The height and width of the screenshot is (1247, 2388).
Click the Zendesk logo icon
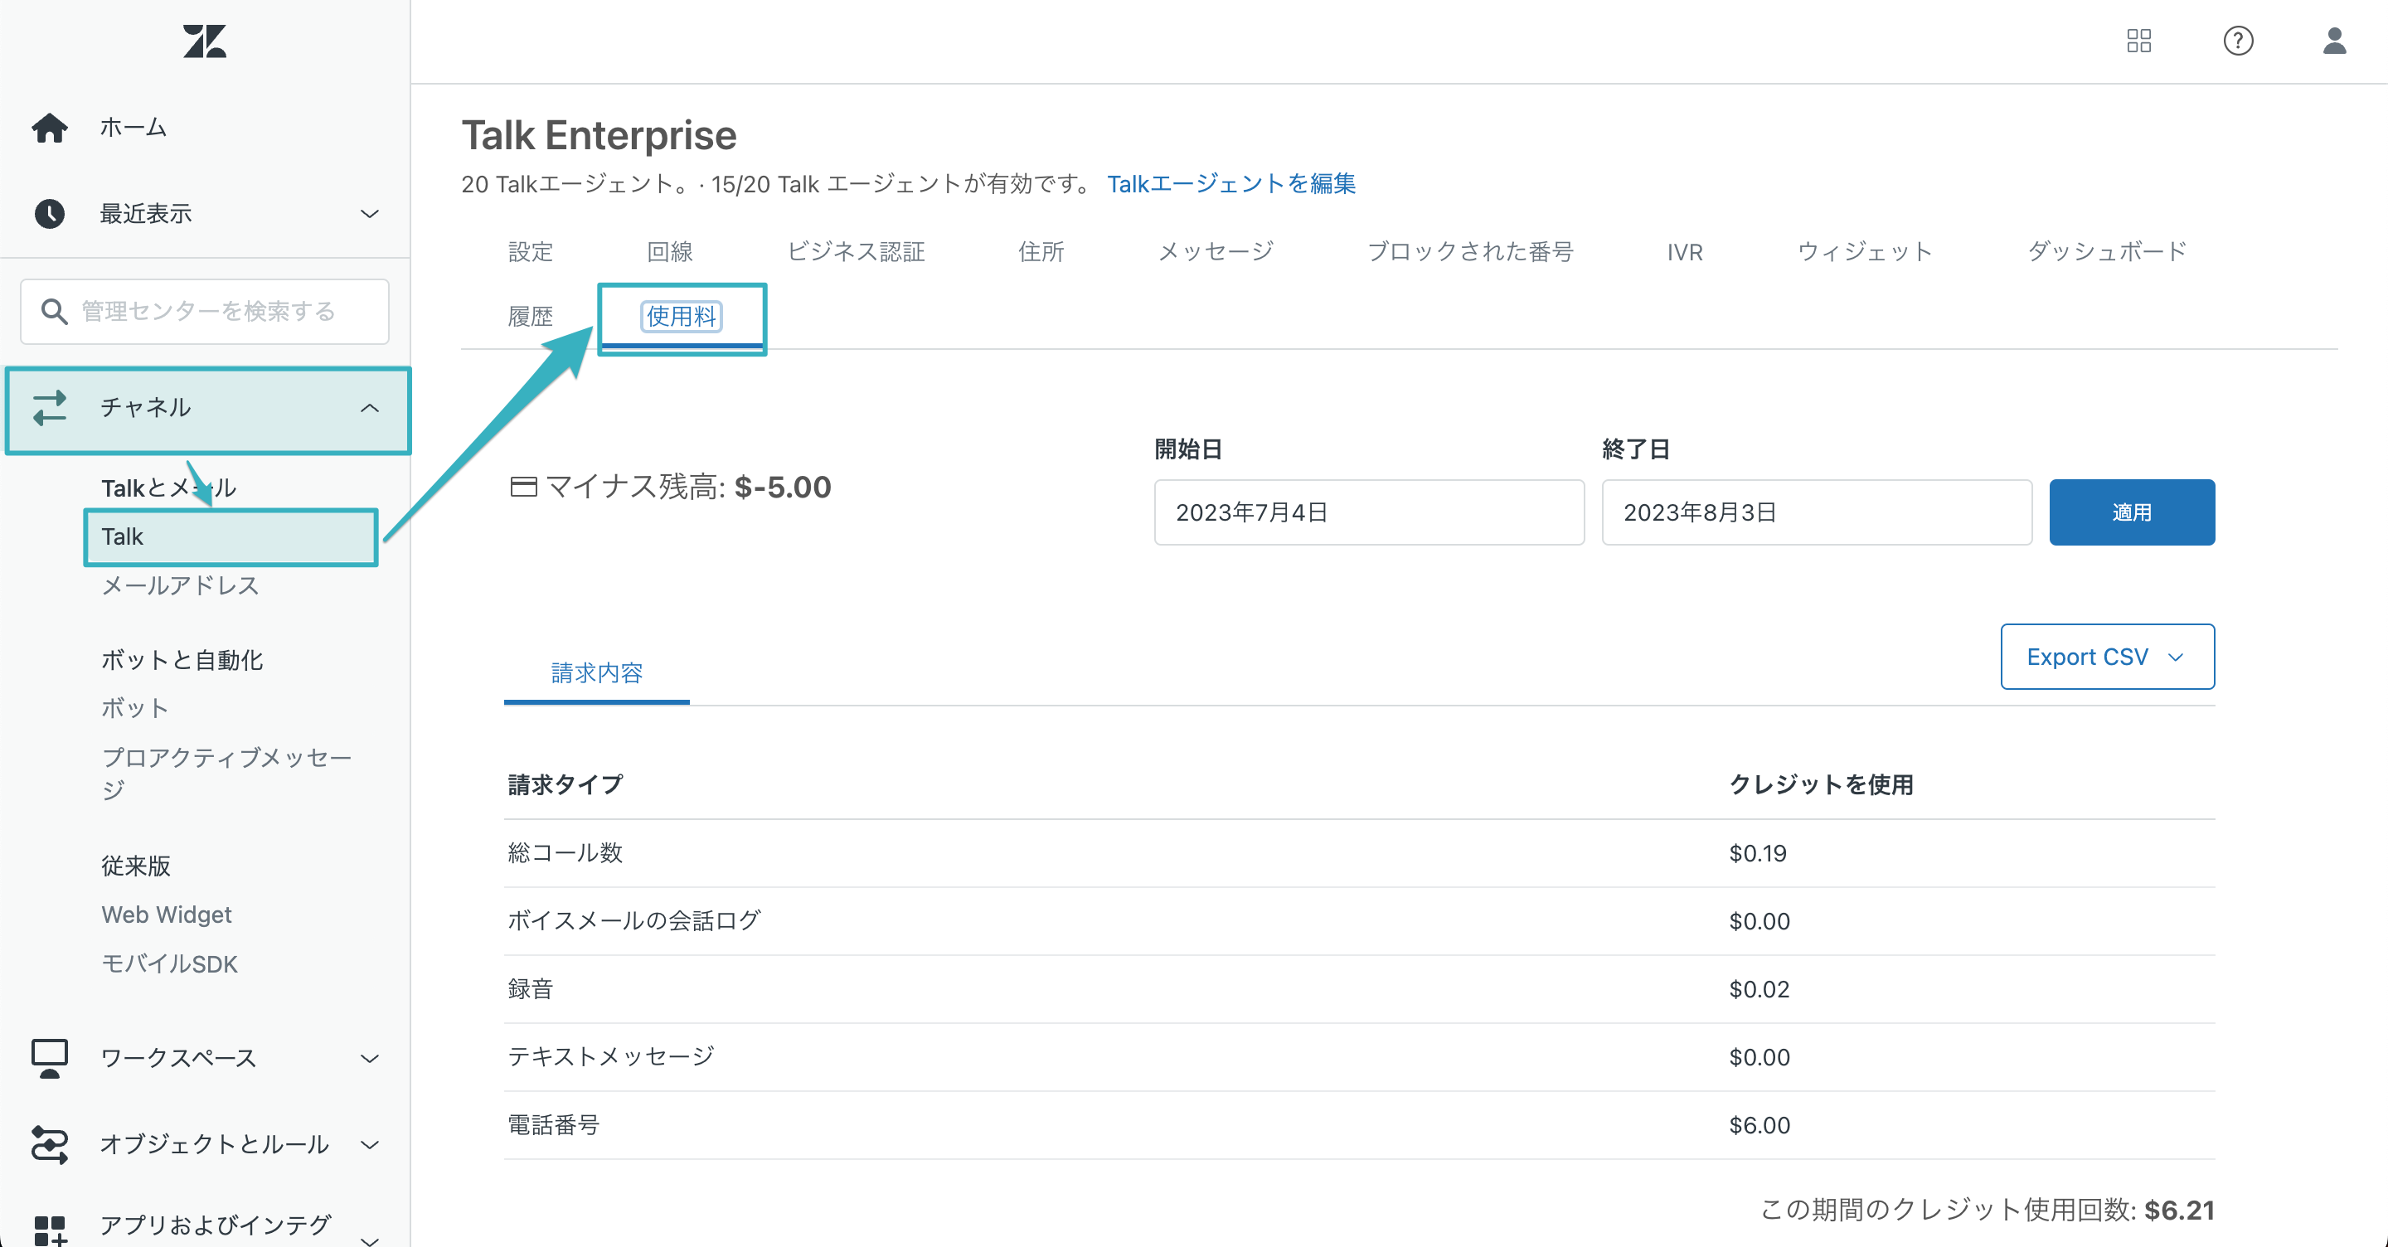(205, 41)
